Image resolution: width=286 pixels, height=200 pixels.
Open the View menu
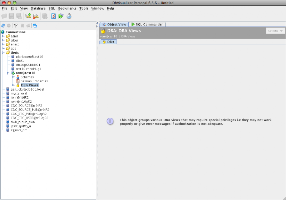tap(24, 8)
